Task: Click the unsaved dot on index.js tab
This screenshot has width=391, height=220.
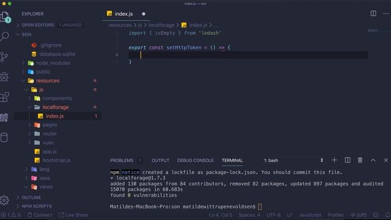Action: click(x=144, y=14)
